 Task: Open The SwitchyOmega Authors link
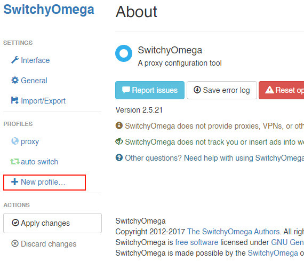point(234,232)
